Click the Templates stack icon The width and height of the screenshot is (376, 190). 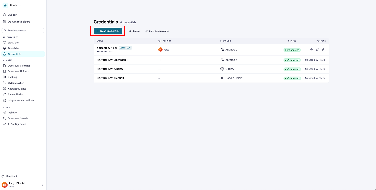[x=4, y=48]
